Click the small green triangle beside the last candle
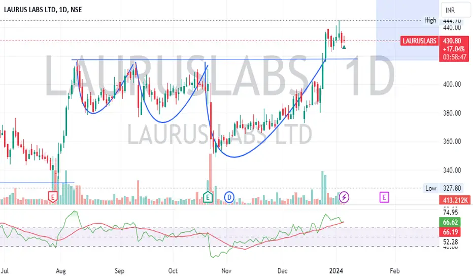 pos(344,47)
